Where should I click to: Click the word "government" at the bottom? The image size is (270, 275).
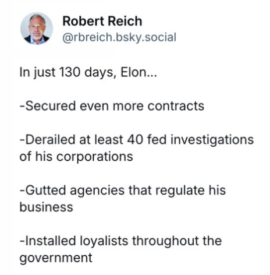coord(56,258)
